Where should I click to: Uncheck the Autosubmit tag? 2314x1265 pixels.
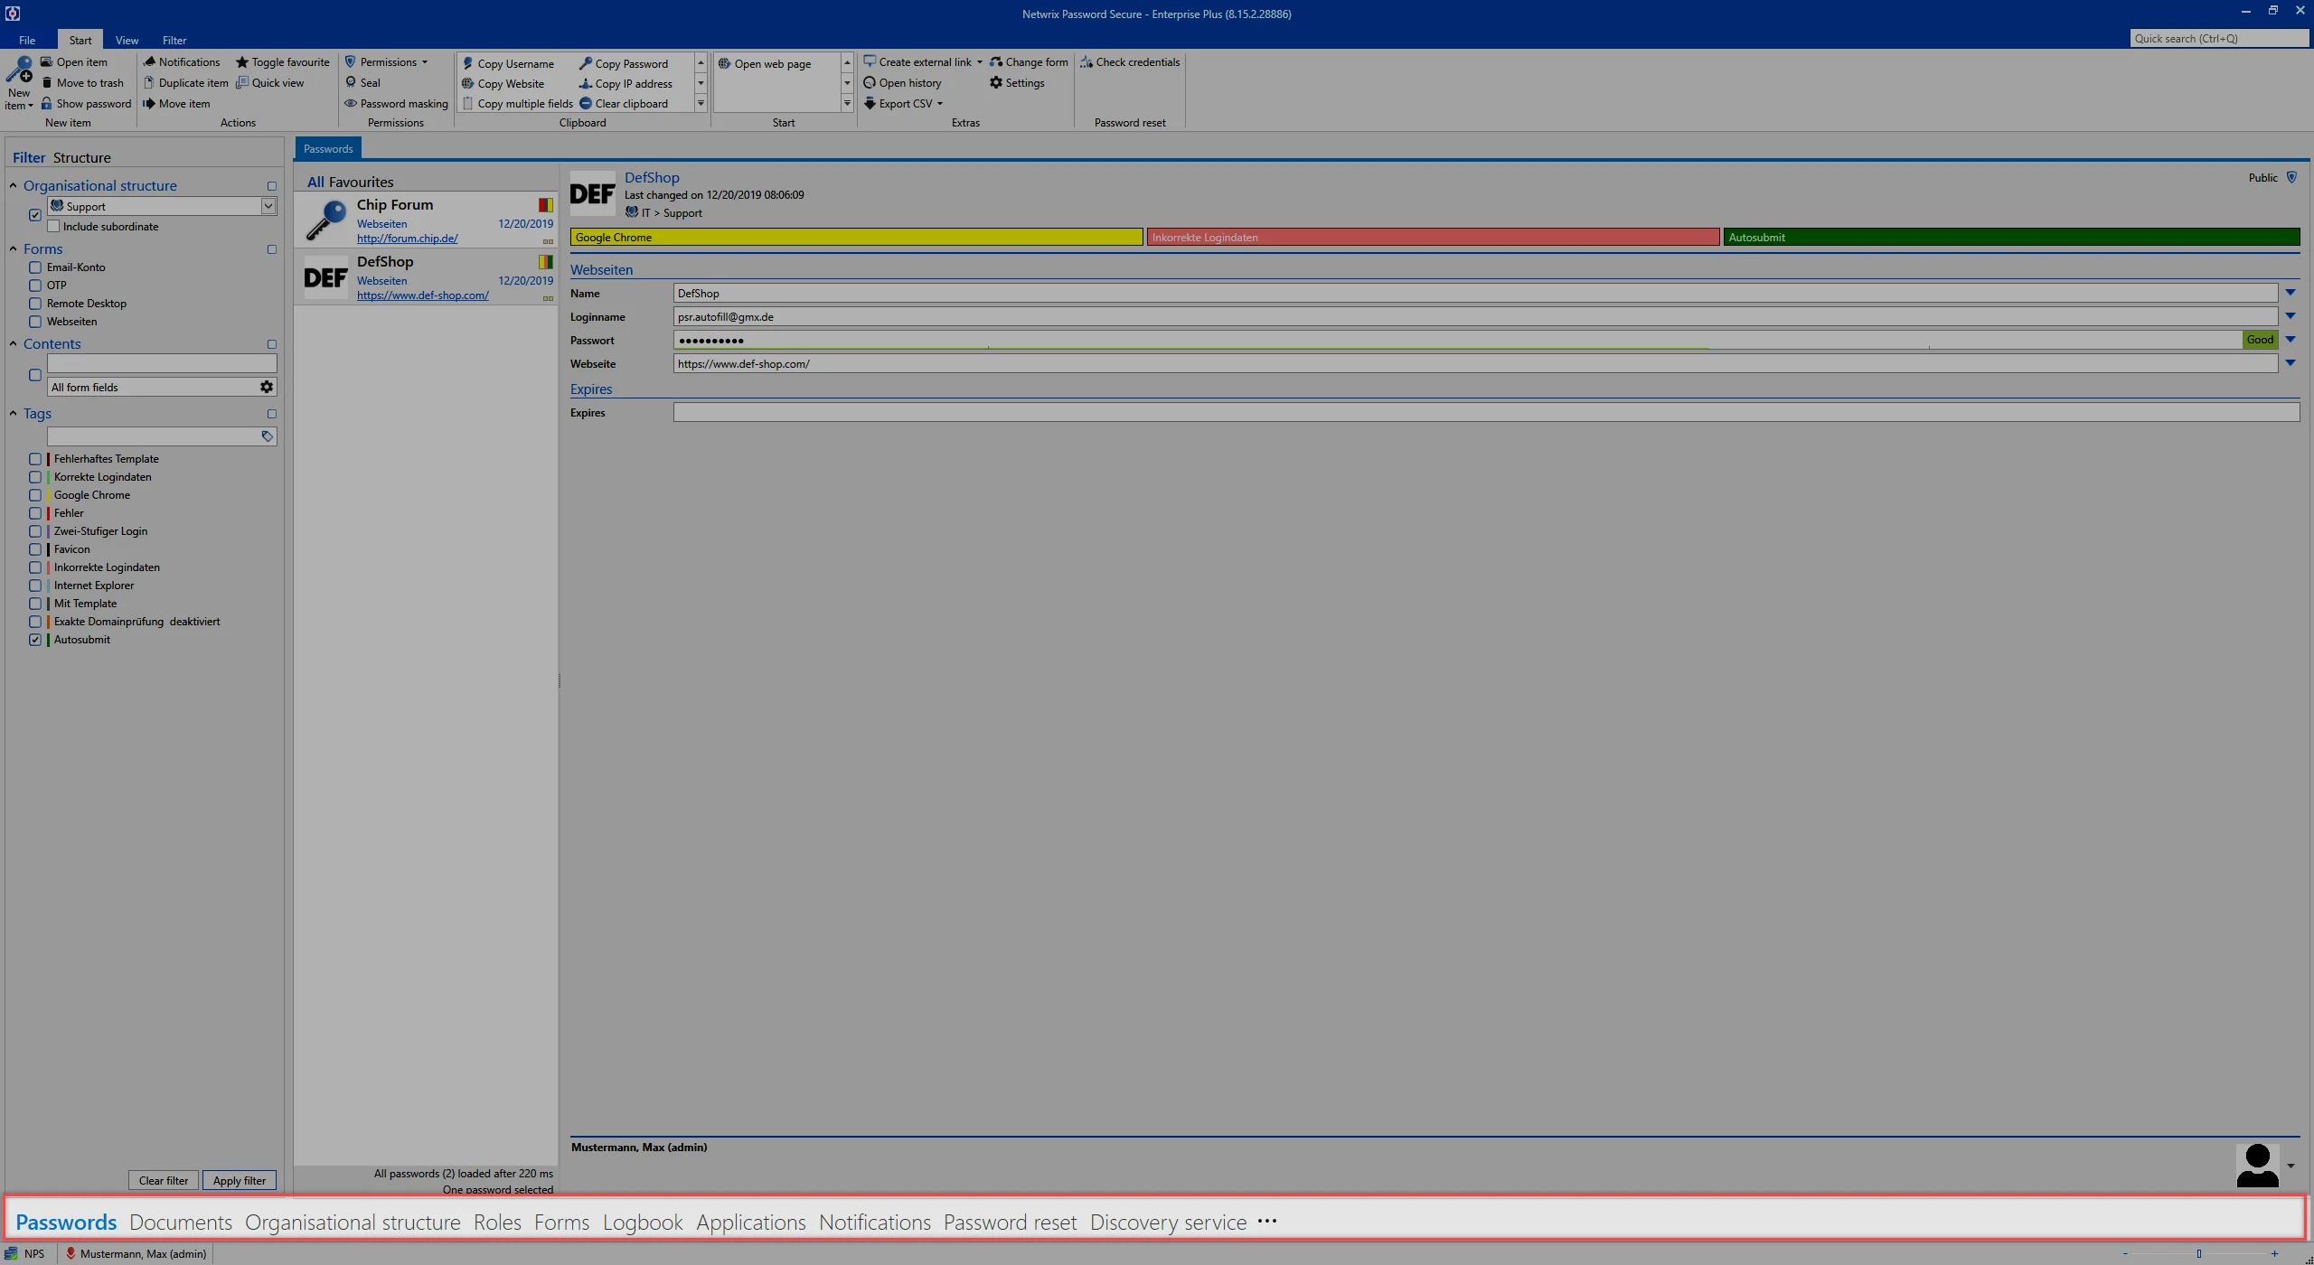[x=35, y=640]
